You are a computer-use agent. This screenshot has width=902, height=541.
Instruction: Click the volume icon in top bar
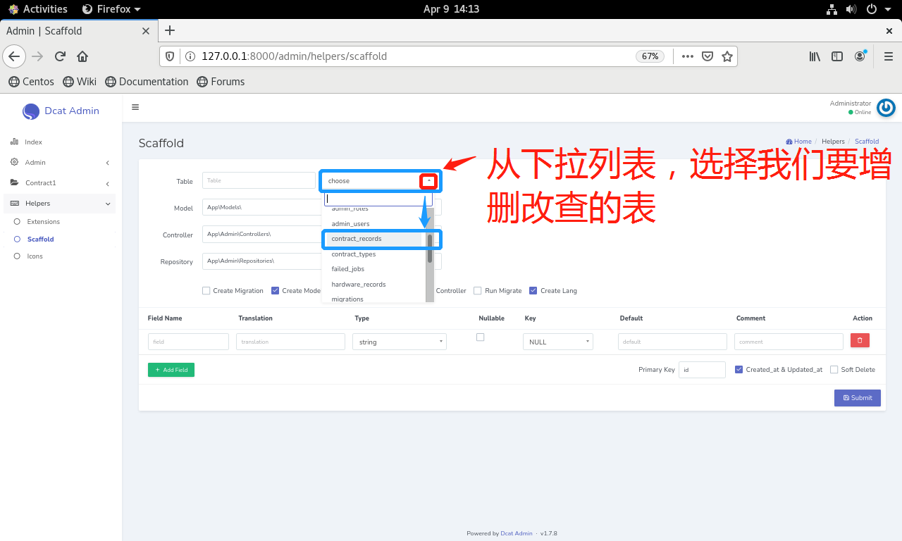pyautogui.click(x=851, y=9)
